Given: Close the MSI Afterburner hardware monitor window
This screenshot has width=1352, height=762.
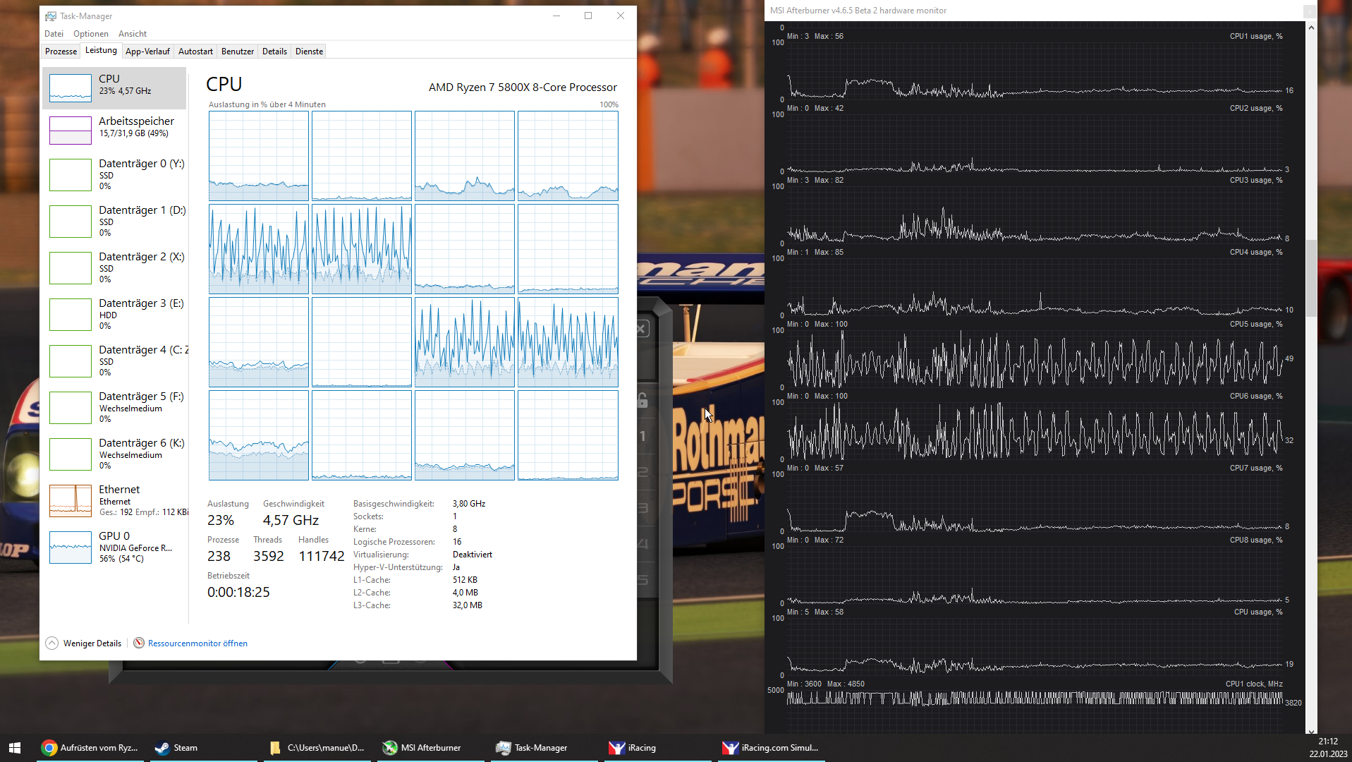Looking at the screenshot, I should pos(1310,11).
